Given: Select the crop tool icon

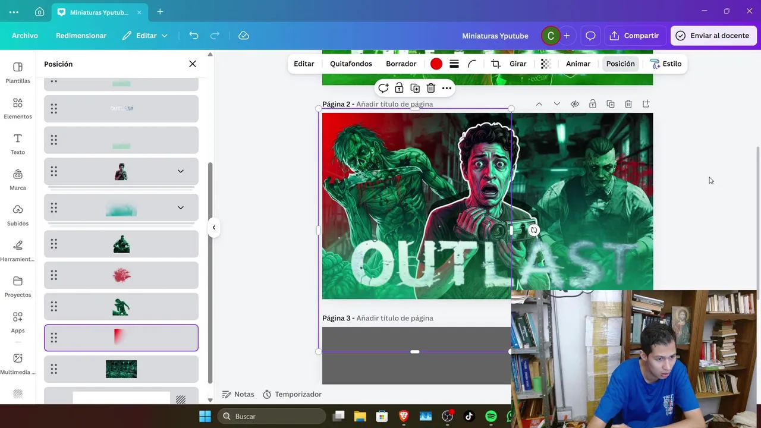Looking at the screenshot, I should coord(496,64).
